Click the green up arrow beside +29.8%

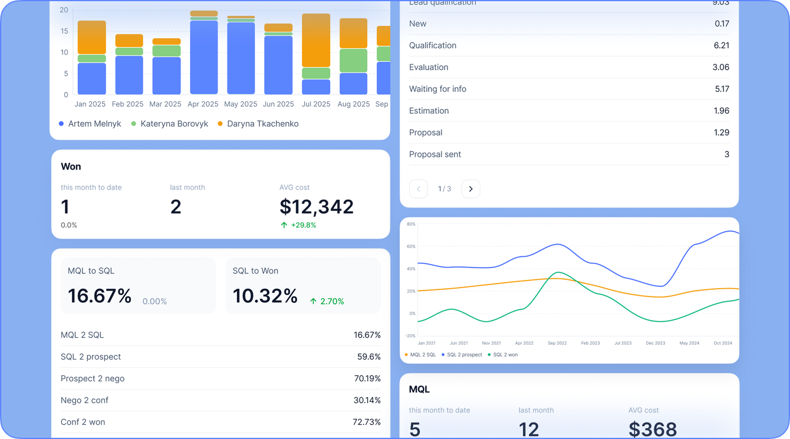(x=284, y=225)
